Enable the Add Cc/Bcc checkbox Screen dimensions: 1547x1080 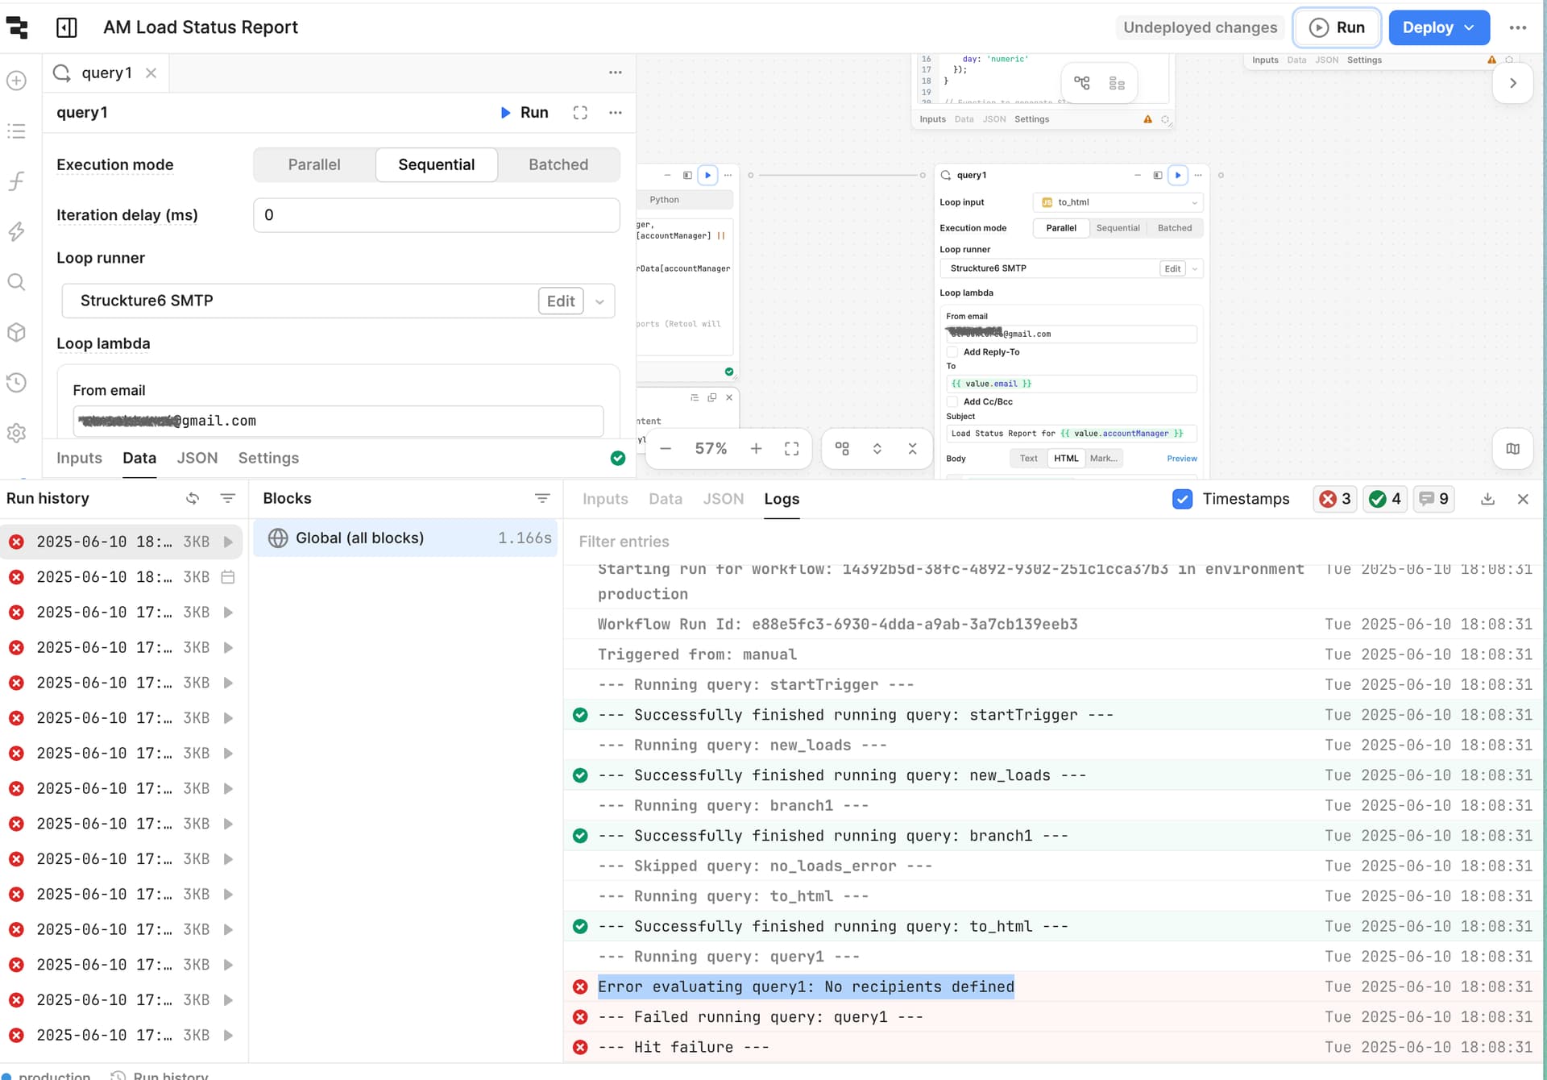click(x=952, y=402)
